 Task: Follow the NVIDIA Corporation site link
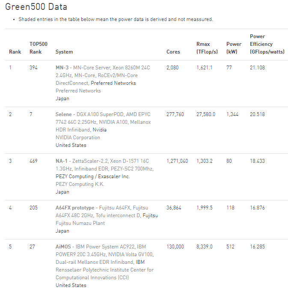[x=78, y=138]
